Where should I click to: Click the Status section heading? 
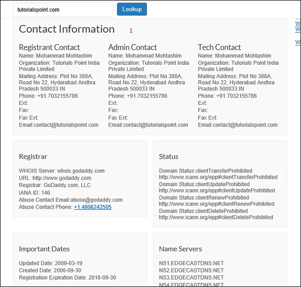point(169,157)
